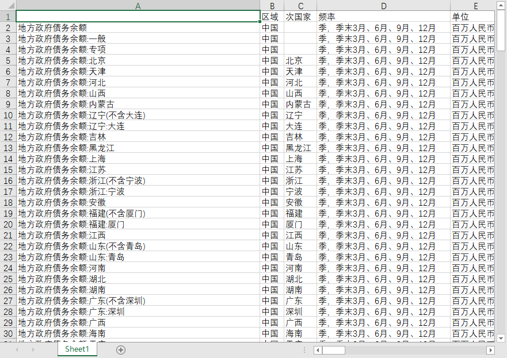Select row 1 header

[7, 17]
